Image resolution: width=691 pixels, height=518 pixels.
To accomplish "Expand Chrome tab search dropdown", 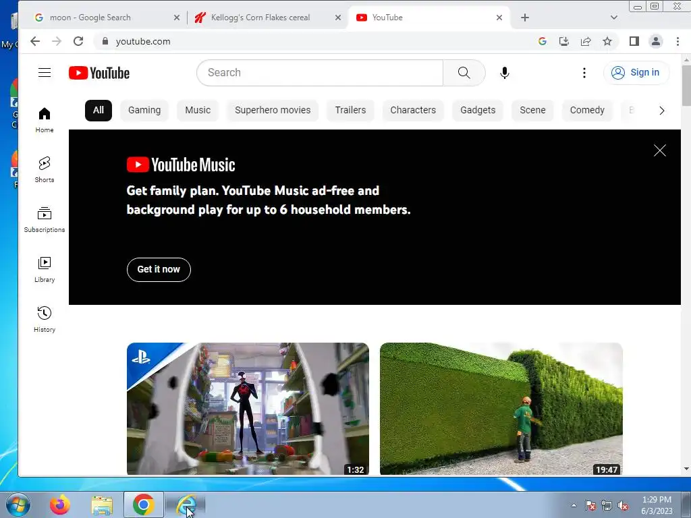I will click(614, 18).
